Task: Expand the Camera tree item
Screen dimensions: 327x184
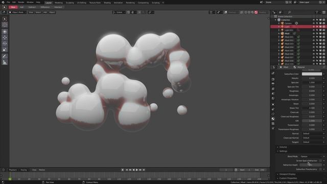Action: point(279,24)
